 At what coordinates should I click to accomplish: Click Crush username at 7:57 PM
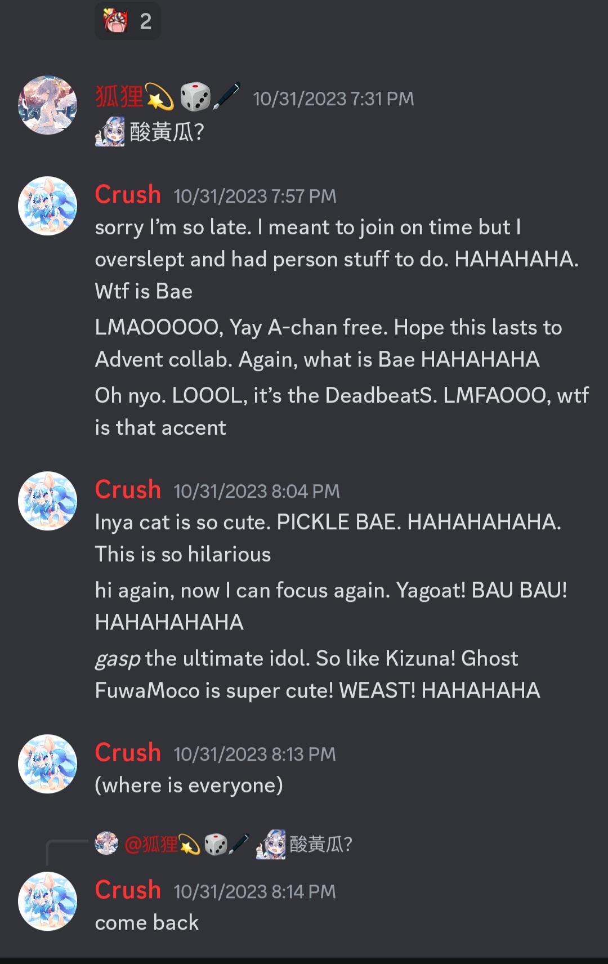pyautogui.click(x=128, y=195)
